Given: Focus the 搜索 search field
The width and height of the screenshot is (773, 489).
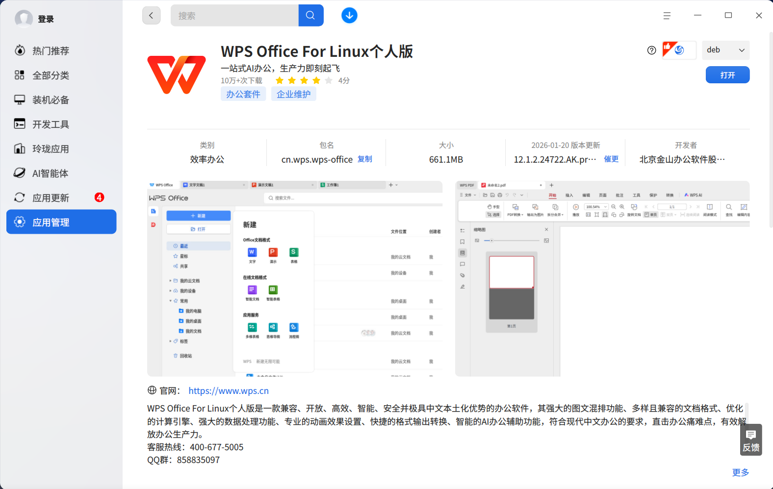Looking at the screenshot, I should click(234, 15).
